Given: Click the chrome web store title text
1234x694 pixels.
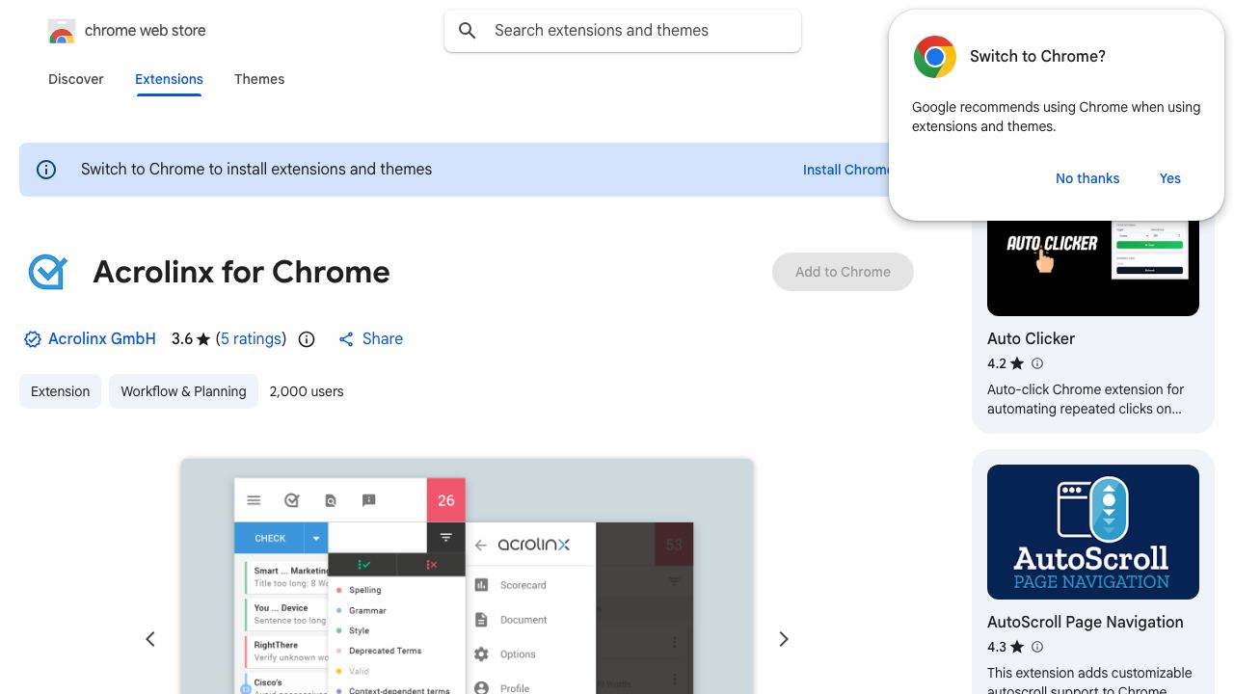Looking at the screenshot, I should (x=146, y=31).
